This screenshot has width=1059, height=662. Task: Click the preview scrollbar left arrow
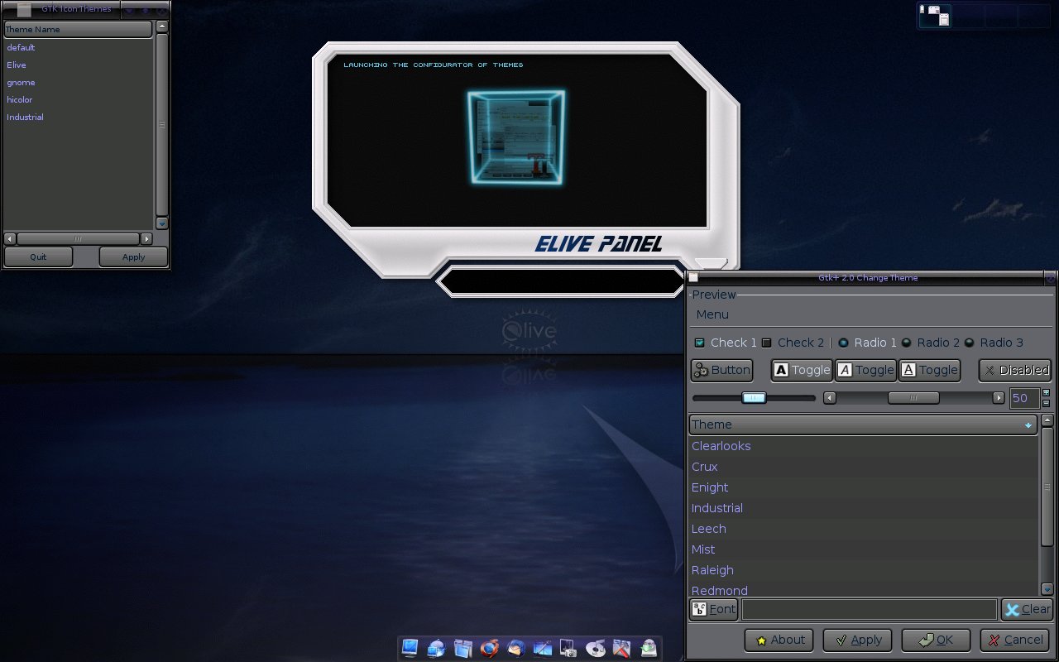coord(830,398)
